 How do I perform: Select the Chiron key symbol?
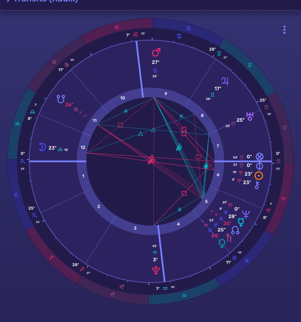(x=257, y=185)
